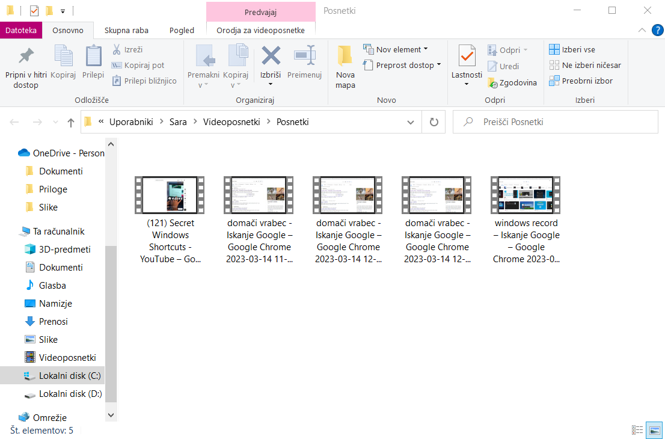Refresh the Posnetki folder view
The width and height of the screenshot is (665, 439).
[434, 122]
